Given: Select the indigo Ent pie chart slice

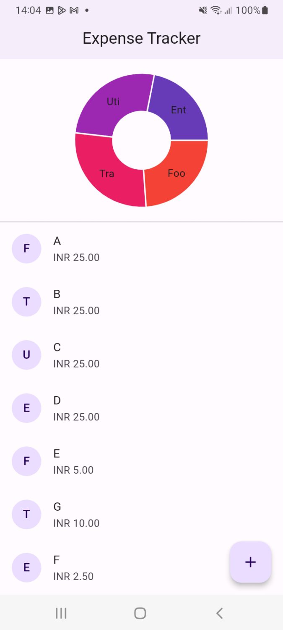Looking at the screenshot, I should (x=179, y=110).
